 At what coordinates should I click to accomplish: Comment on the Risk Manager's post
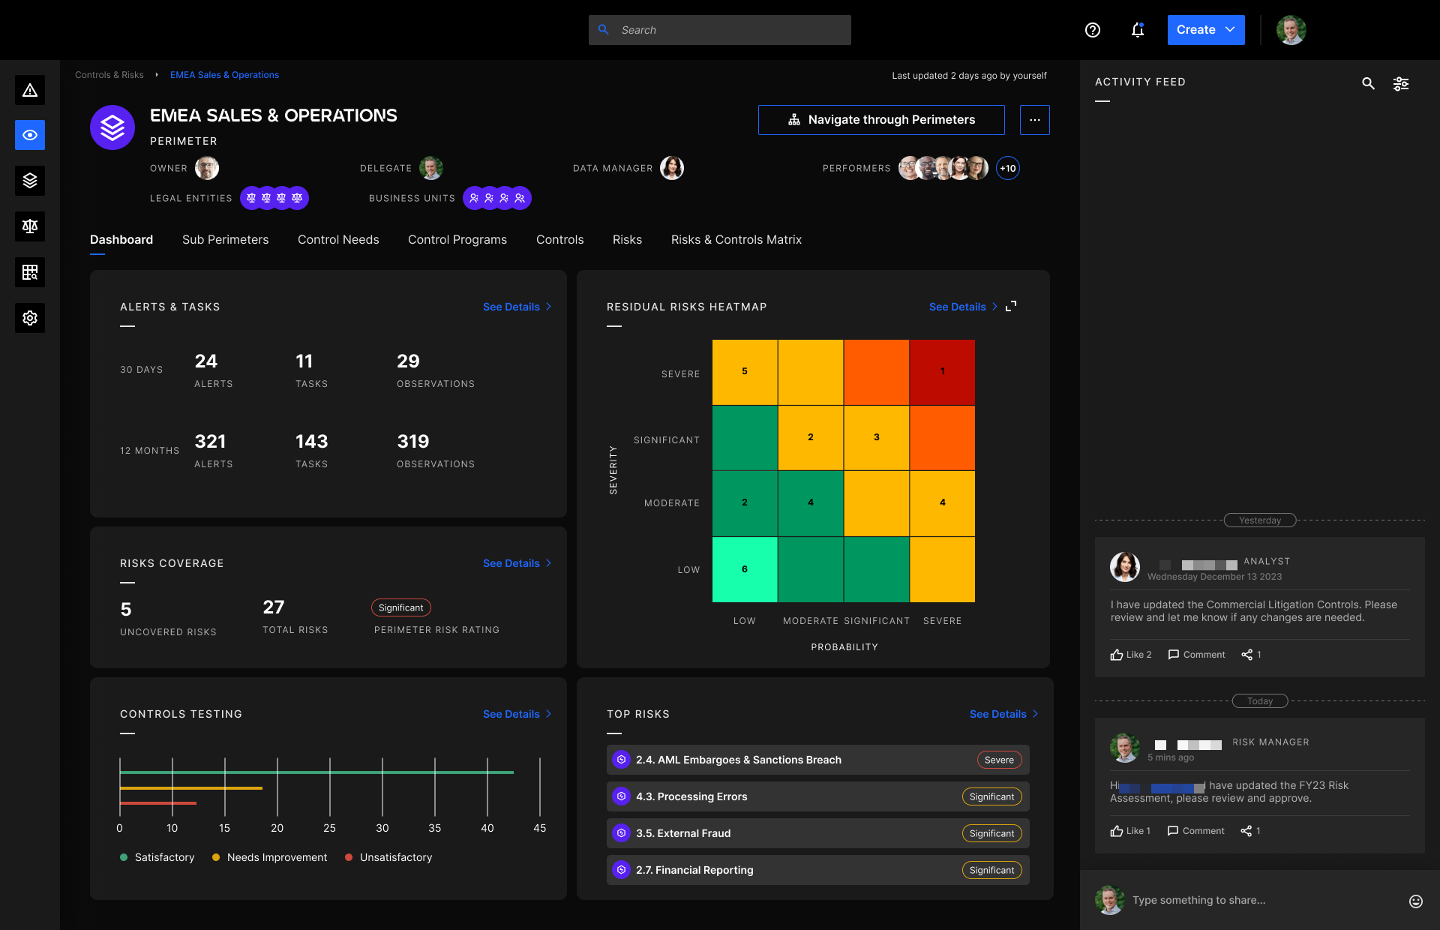pyautogui.click(x=1195, y=831)
